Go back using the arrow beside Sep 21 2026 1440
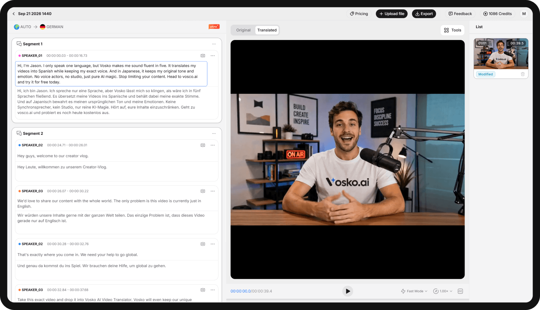This screenshot has height=310, width=540. click(x=14, y=14)
